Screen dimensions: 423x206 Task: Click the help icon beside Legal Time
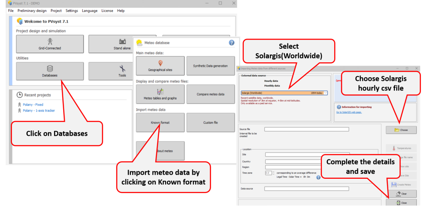pos(318,177)
